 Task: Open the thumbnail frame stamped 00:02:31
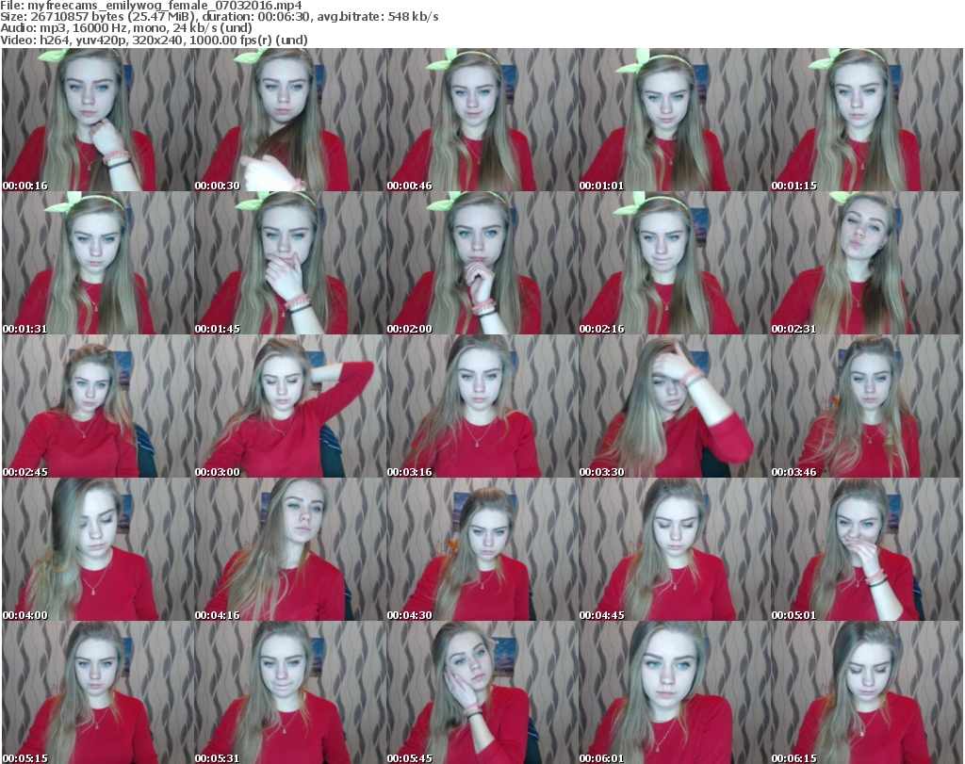point(867,263)
